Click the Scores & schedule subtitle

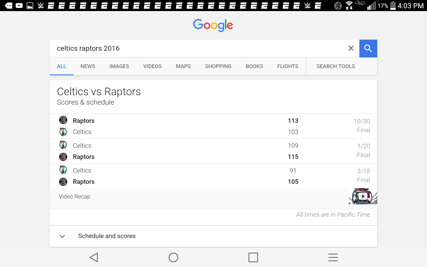85,102
